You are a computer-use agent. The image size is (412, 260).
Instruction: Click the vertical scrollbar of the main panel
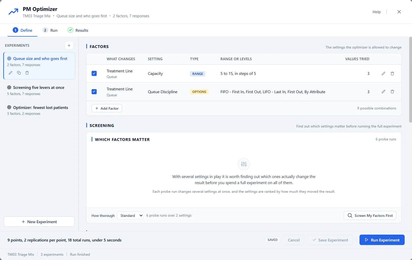tap(410, 80)
